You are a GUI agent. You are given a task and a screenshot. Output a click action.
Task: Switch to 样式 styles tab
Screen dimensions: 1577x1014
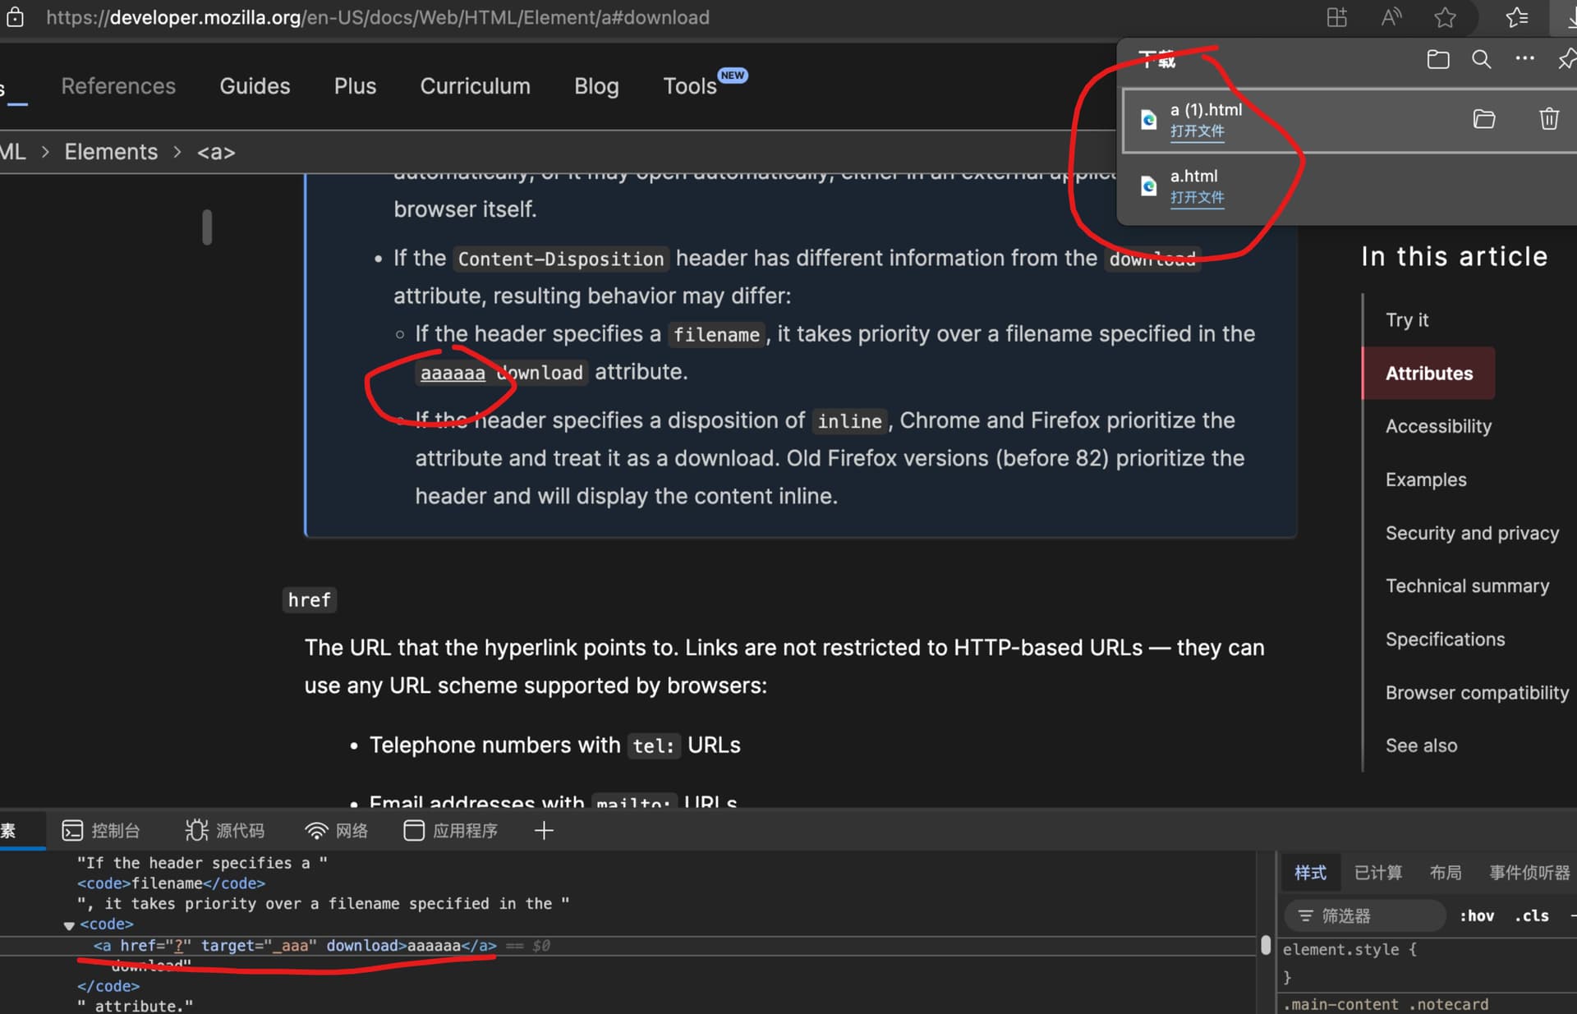pyautogui.click(x=1310, y=873)
